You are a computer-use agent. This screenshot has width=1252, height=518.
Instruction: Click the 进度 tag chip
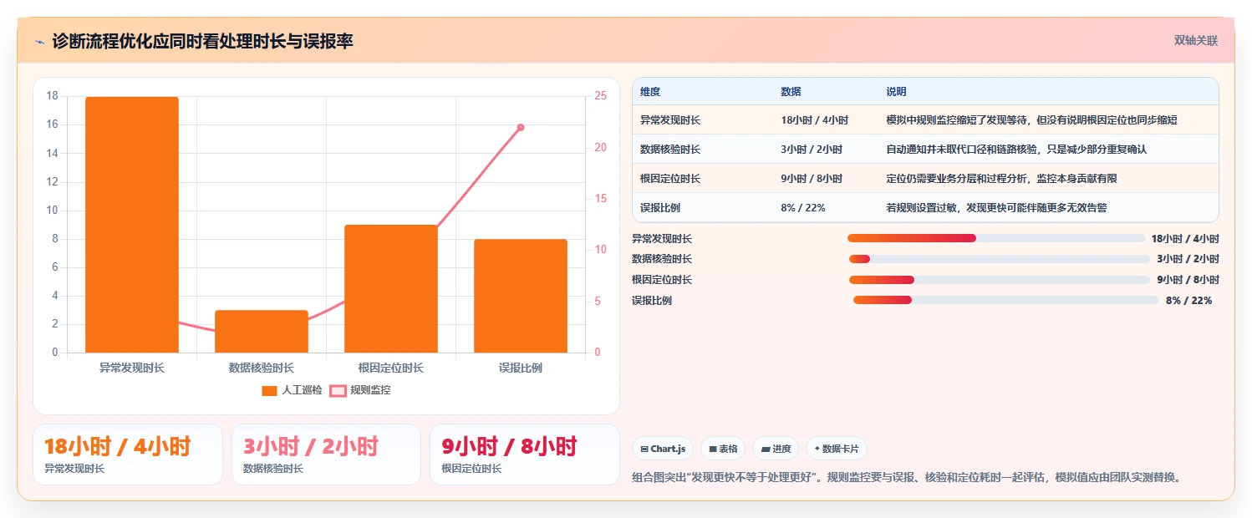(x=776, y=449)
